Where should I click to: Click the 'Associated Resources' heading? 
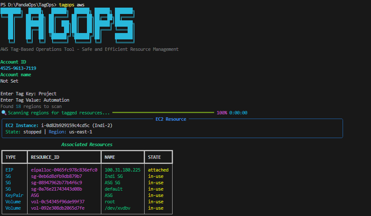pos(86,144)
